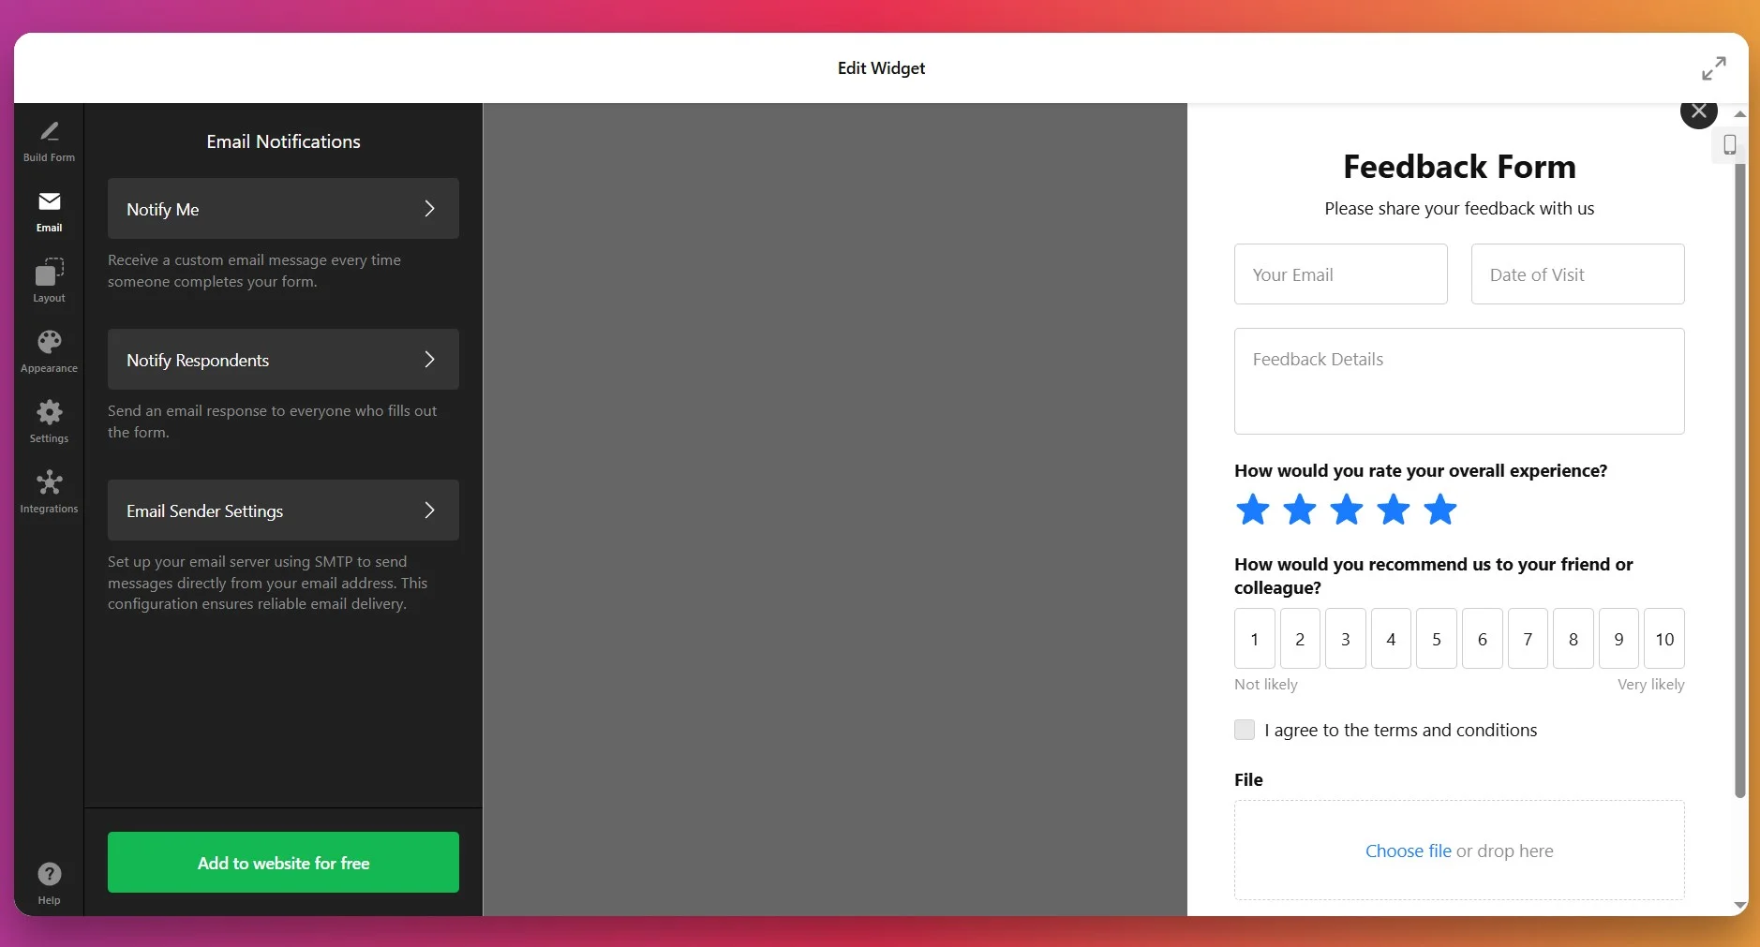Toggle fullscreen widget editing
This screenshot has width=1760, height=947.
tap(1714, 67)
